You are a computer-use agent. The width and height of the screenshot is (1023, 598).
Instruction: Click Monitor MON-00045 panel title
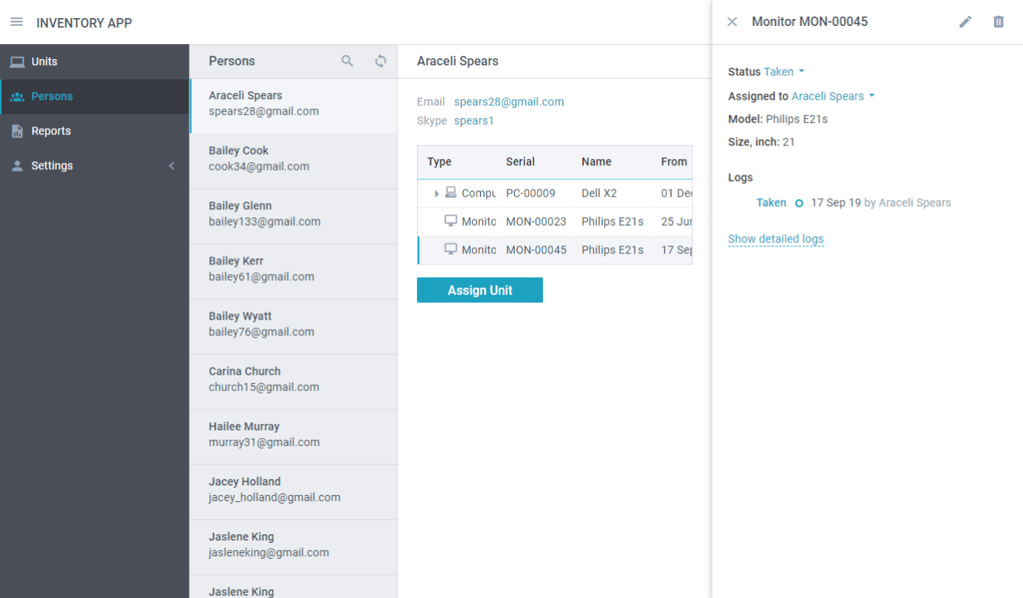click(x=810, y=21)
